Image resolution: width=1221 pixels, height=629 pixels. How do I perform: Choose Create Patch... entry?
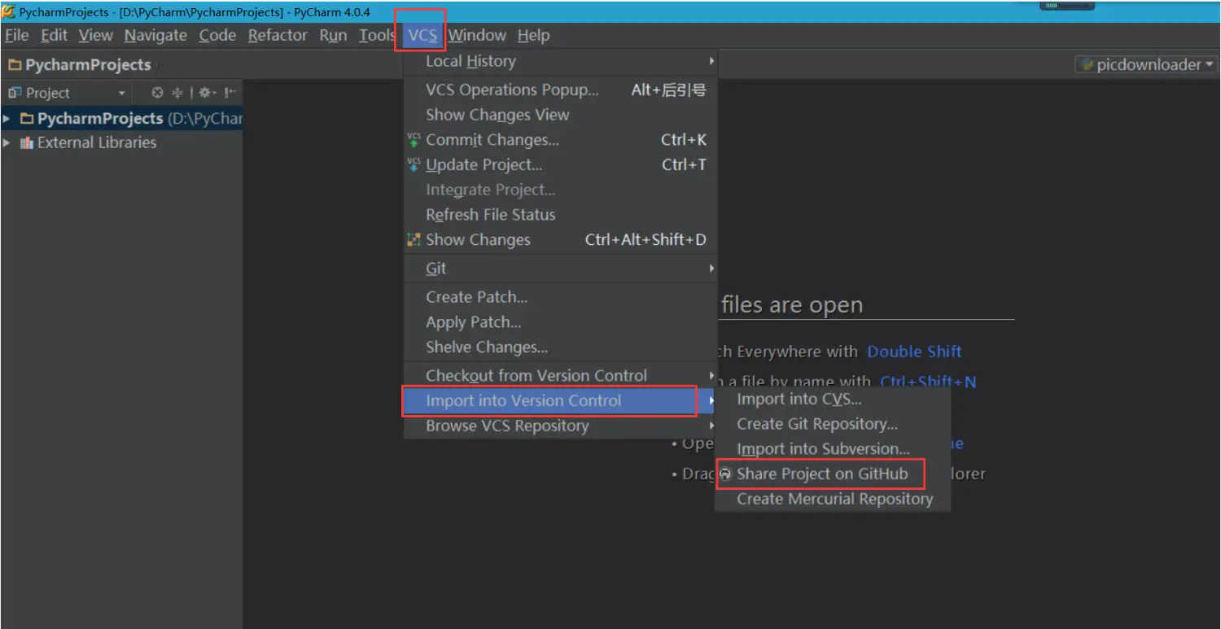560,297
